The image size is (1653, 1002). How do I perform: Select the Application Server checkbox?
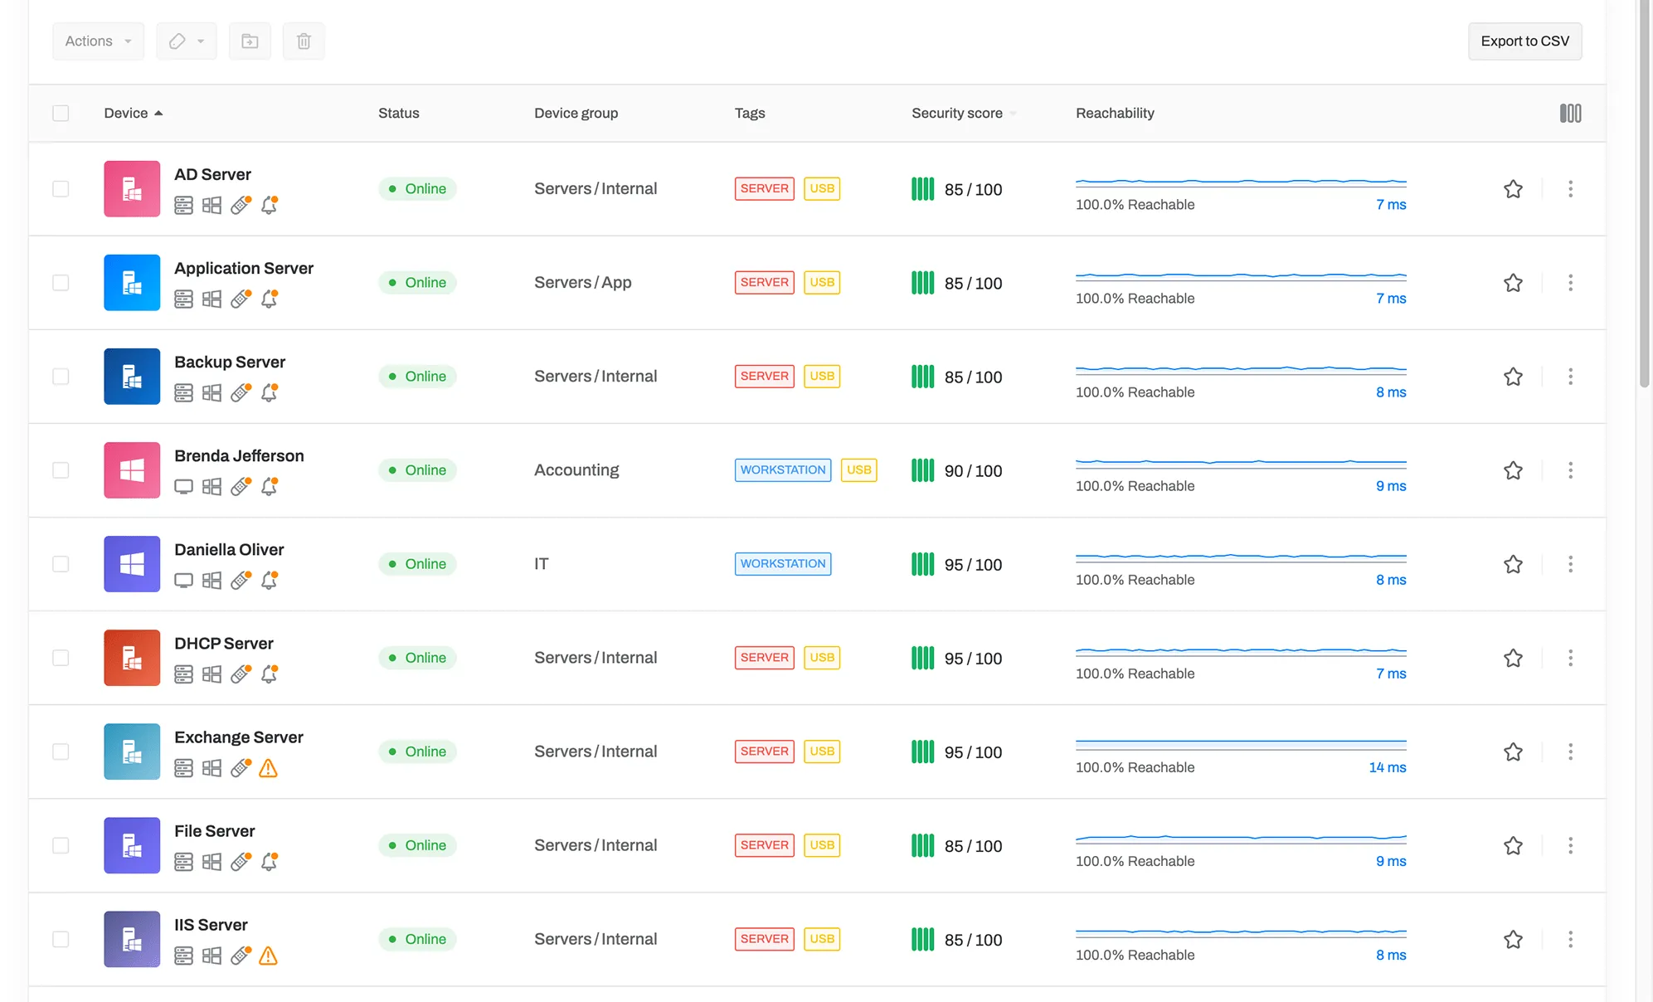pyautogui.click(x=61, y=283)
